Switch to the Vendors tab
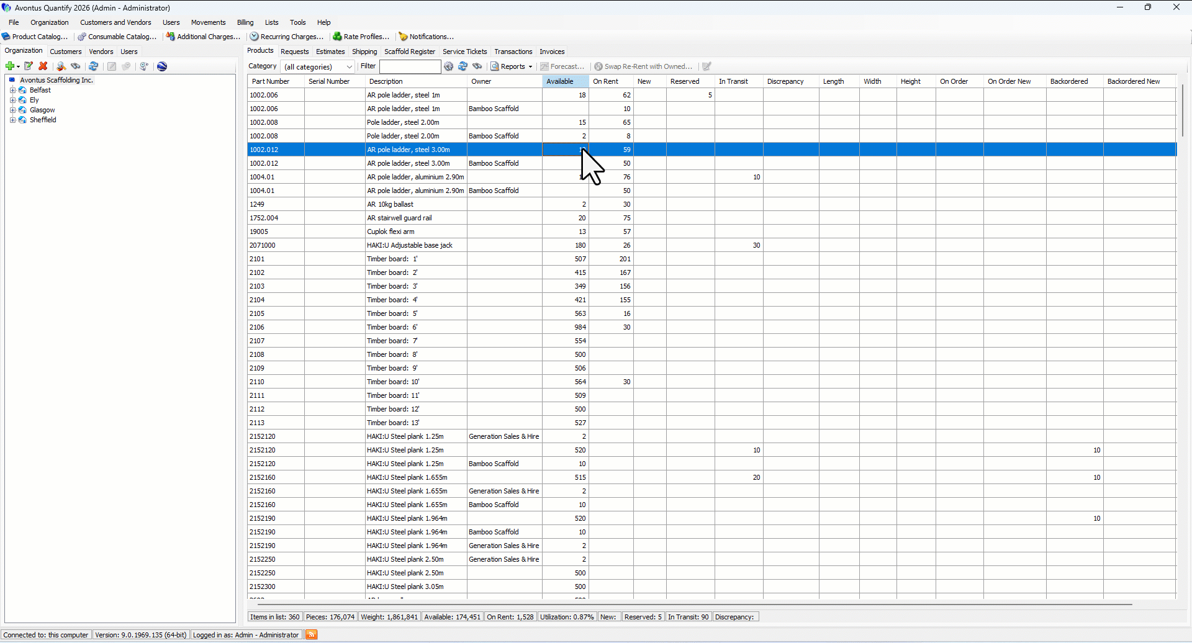The height and width of the screenshot is (643, 1192). click(101, 52)
